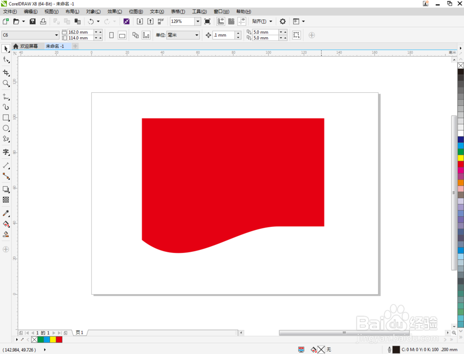Select the Color Eyedropper tool

(6, 213)
